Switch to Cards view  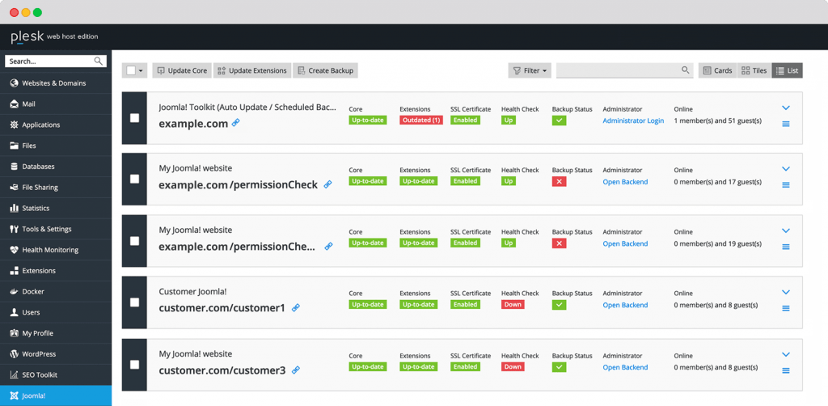click(716, 70)
